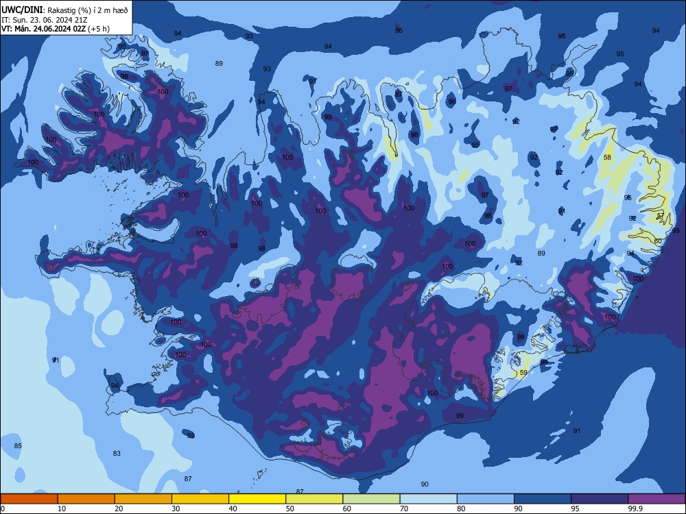Select the dark blue 90–95 legend swatch
The height and width of the screenshot is (514, 686).
coord(543,499)
